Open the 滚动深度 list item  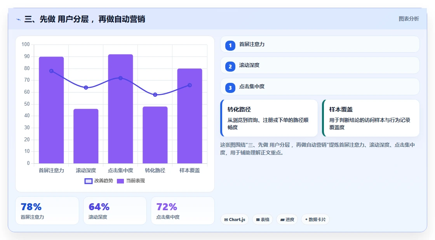320,65
